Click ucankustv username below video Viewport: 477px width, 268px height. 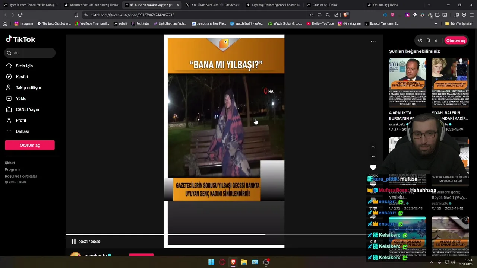tap(95, 255)
